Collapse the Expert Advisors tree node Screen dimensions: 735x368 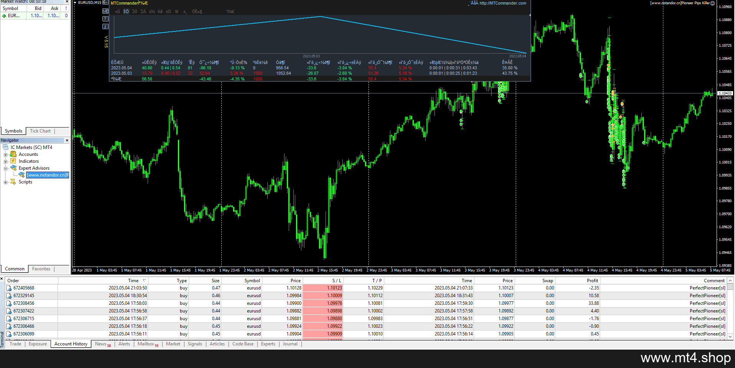(x=5, y=168)
